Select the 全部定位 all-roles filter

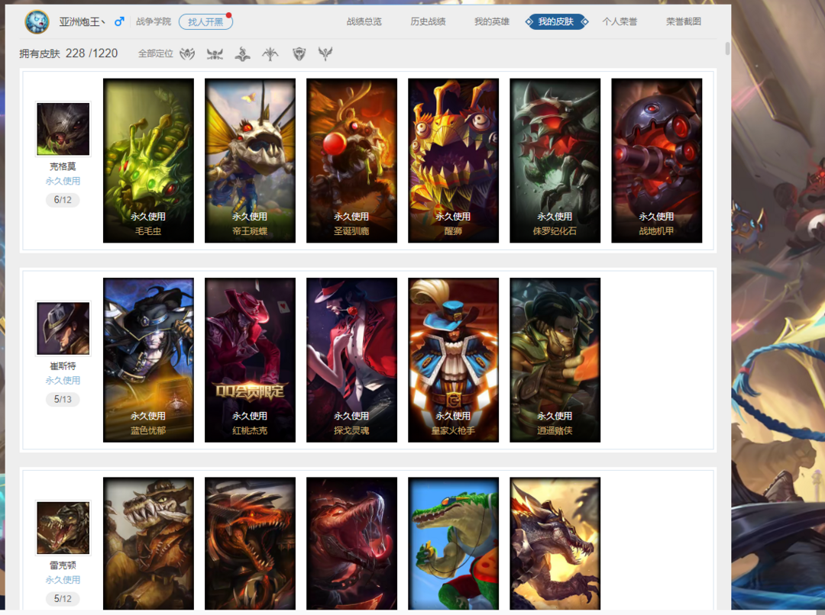(x=156, y=53)
